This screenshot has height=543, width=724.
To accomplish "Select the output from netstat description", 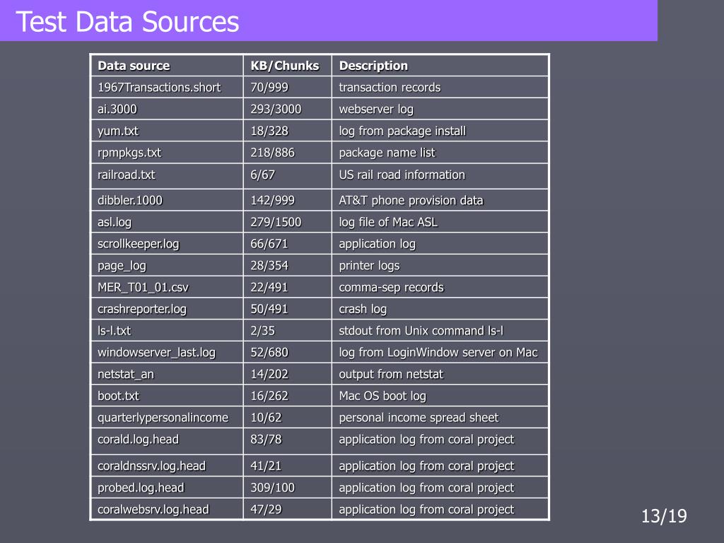I will tap(391, 374).
